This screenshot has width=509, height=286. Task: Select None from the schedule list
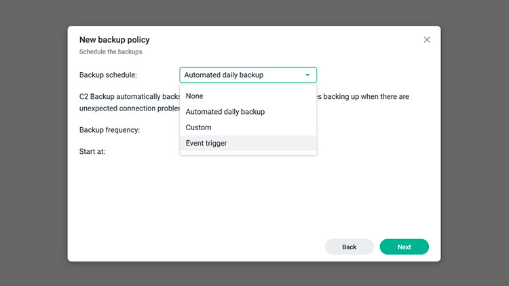pyautogui.click(x=195, y=96)
